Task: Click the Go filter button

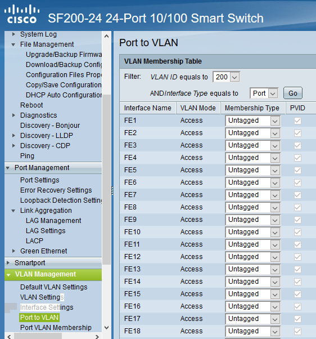Action: click(293, 93)
